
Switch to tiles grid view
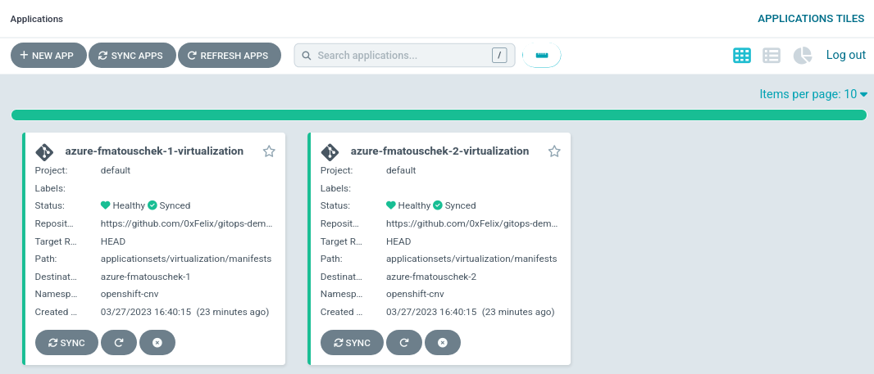[x=742, y=56]
